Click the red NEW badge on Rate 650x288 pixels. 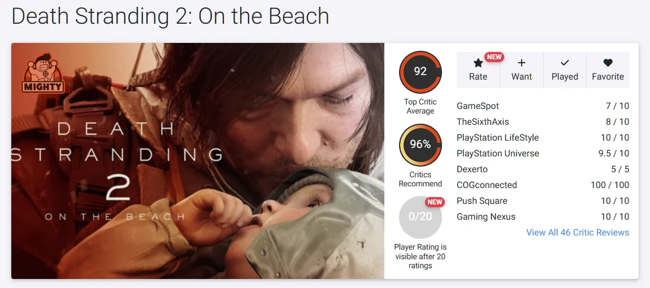(495, 57)
